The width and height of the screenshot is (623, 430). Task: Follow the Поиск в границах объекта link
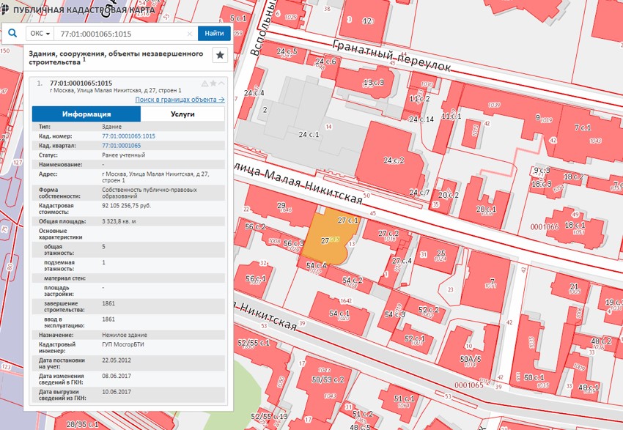(x=180, y=99)
